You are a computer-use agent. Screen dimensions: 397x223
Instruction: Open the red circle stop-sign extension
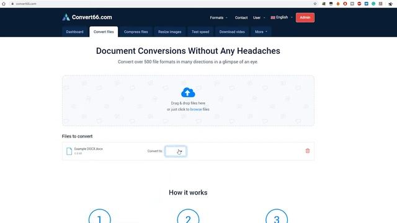(x=359, y=4)
